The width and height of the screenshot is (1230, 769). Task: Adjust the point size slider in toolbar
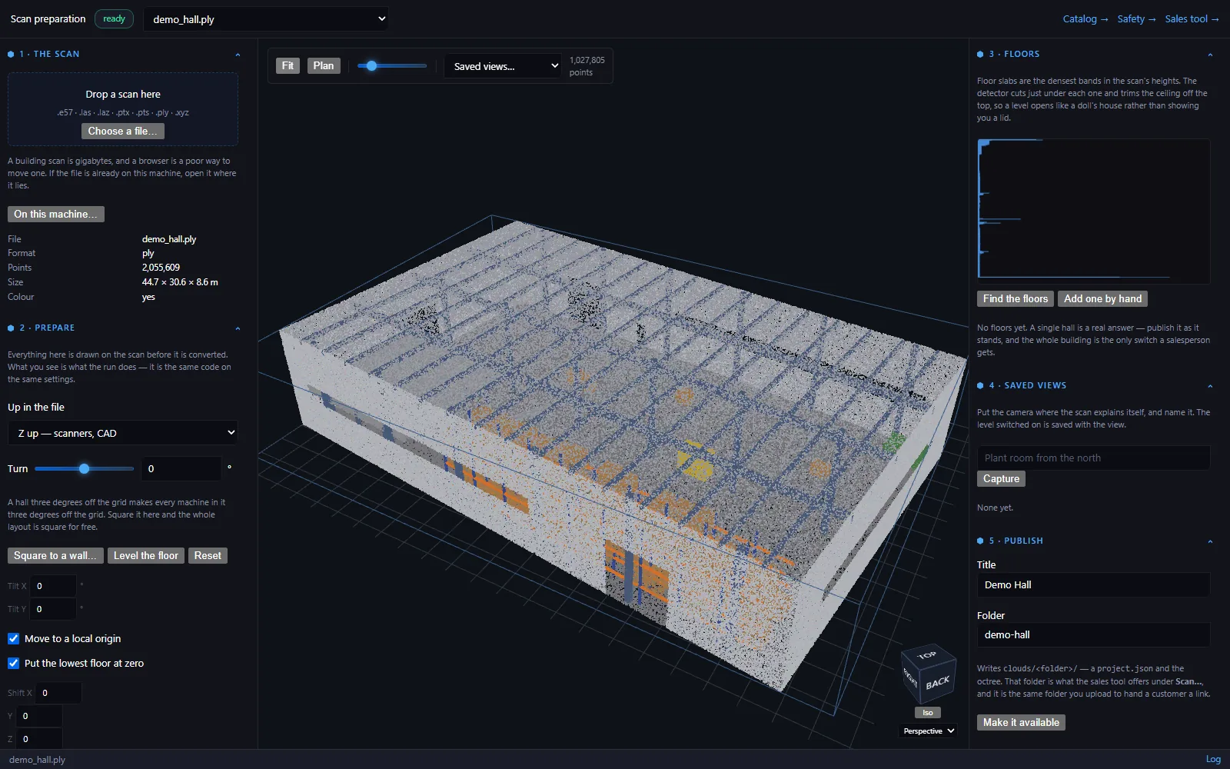391,66
